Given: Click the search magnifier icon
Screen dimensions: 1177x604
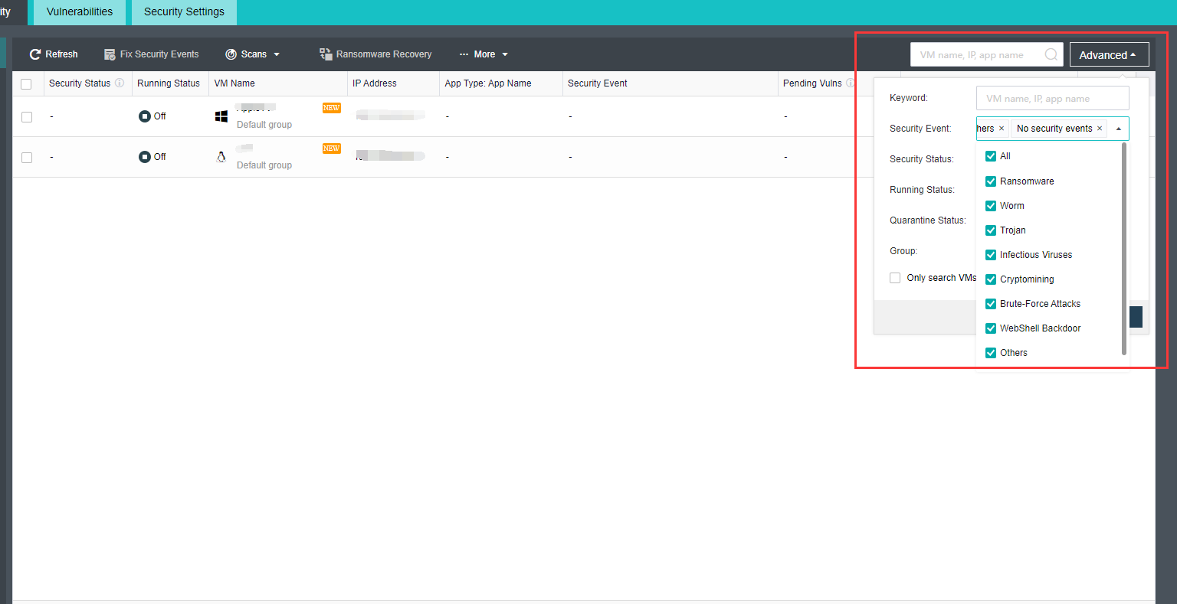Looking at the screenshot, I should coord(1051,54).
